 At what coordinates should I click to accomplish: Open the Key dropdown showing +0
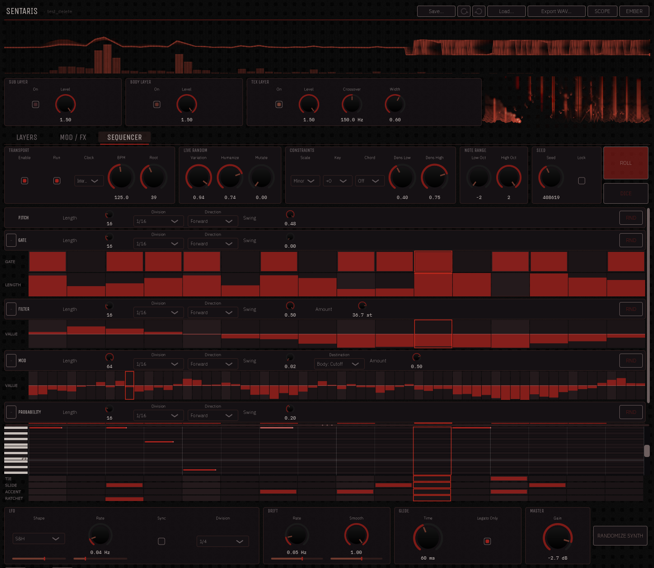click(x=338, y=181)
